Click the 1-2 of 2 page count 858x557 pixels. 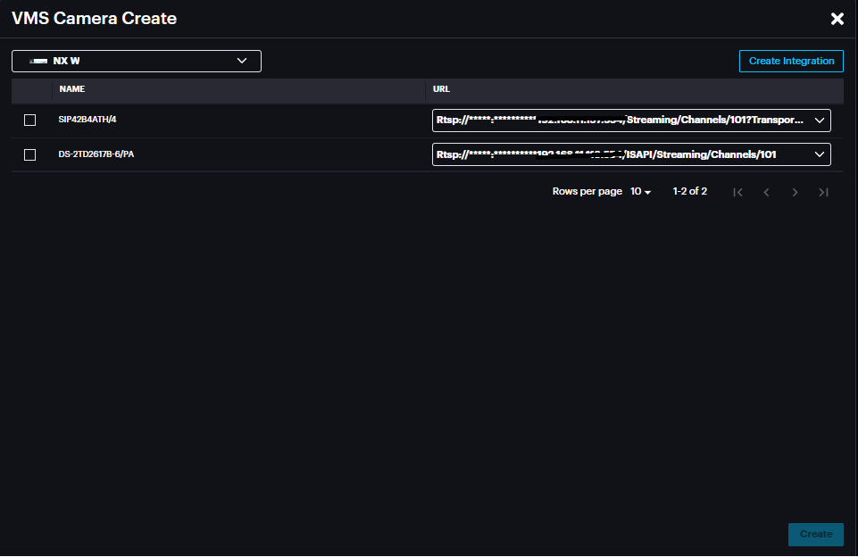pyautogui.click(x=689, y=192)
